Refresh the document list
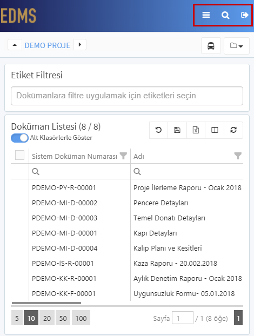254x336 pixels. point(233,130)
